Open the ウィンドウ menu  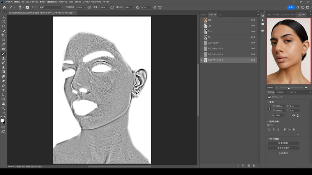coord(96,2)
